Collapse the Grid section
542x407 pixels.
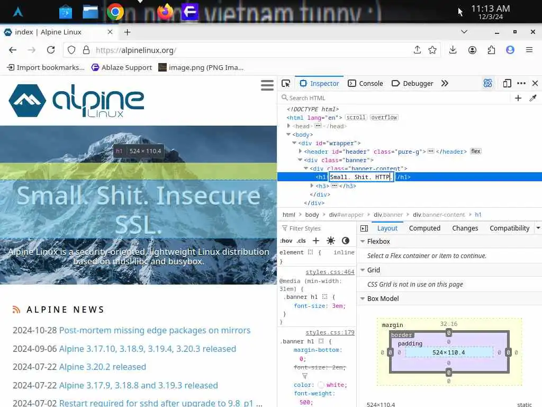pos(363,270)
